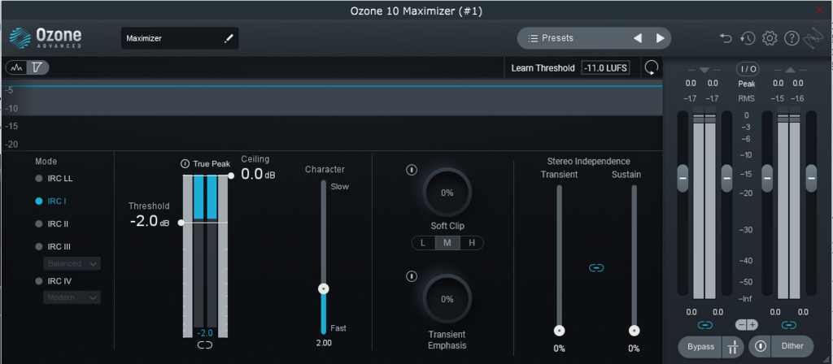Click the Sustain slider handle
The image size is (833, 364).
(x=634, y=331)
